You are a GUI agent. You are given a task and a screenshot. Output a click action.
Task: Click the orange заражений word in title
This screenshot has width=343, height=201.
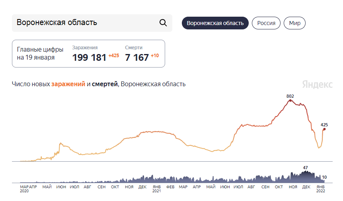click(x=68, y=84)
